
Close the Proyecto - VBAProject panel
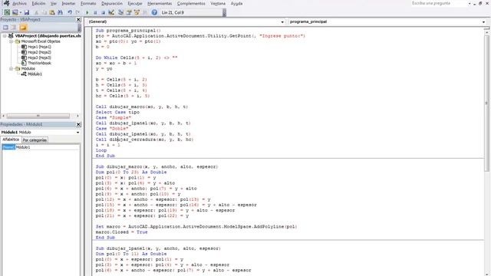click(x=78, y=19)
